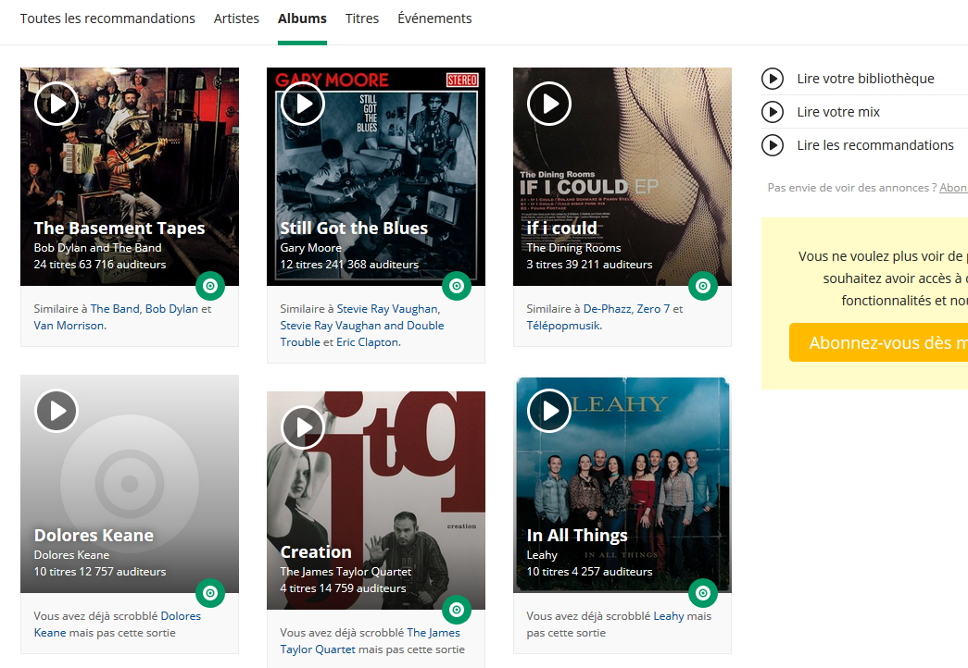Open the if i could album title

point(561,229)
